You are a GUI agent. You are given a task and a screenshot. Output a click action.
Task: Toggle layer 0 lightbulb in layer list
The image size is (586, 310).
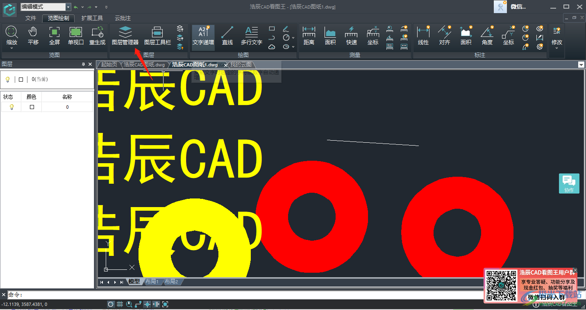(11, 107)
